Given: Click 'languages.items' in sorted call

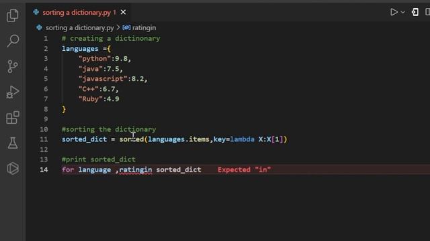Looking at the screenshot, I should tap(179, 139).
